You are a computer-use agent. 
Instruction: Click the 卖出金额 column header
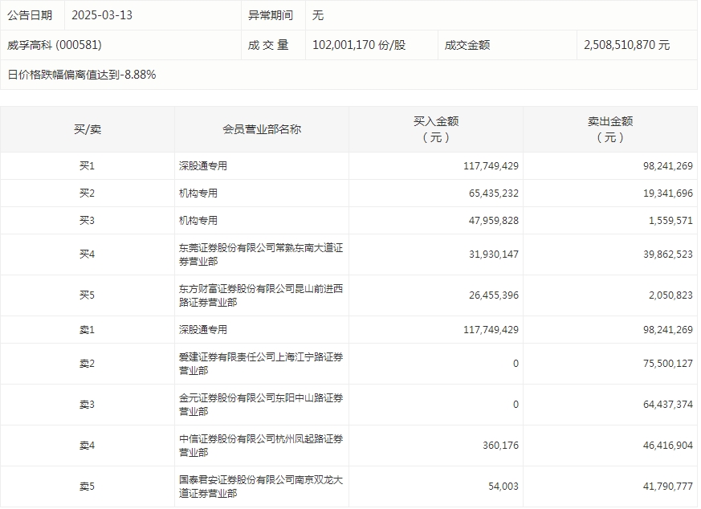(613, 127)
